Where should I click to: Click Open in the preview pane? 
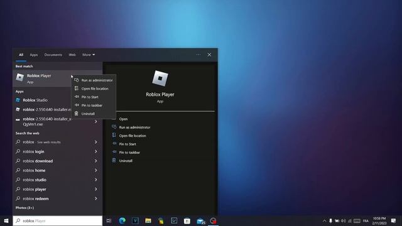(123, 119)
